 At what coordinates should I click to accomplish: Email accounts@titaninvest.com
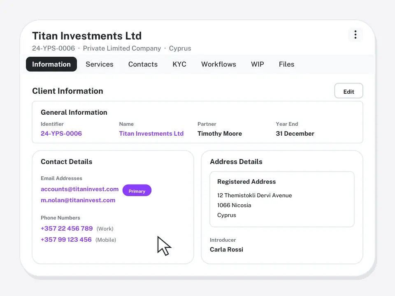point(79,189)
